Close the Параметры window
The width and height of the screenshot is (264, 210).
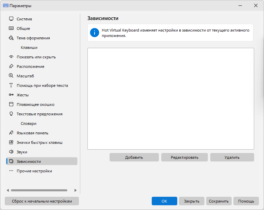(256, 5)
